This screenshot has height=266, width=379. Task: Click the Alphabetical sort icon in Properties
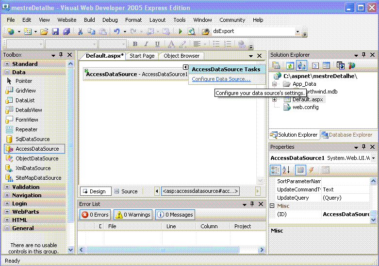[286, 170]
